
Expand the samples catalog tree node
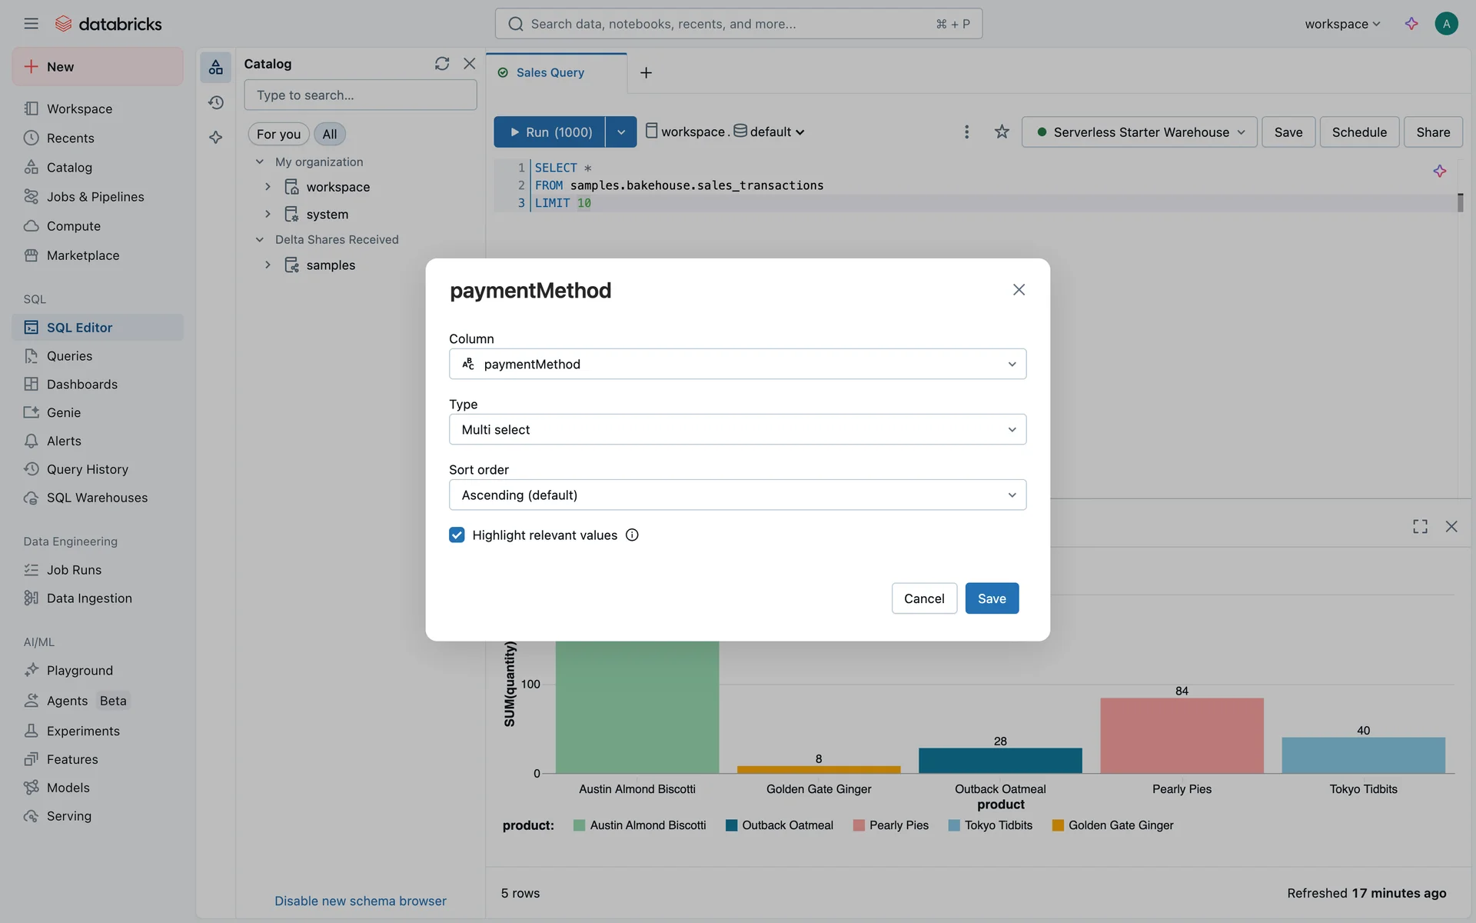tap(268, 265)
